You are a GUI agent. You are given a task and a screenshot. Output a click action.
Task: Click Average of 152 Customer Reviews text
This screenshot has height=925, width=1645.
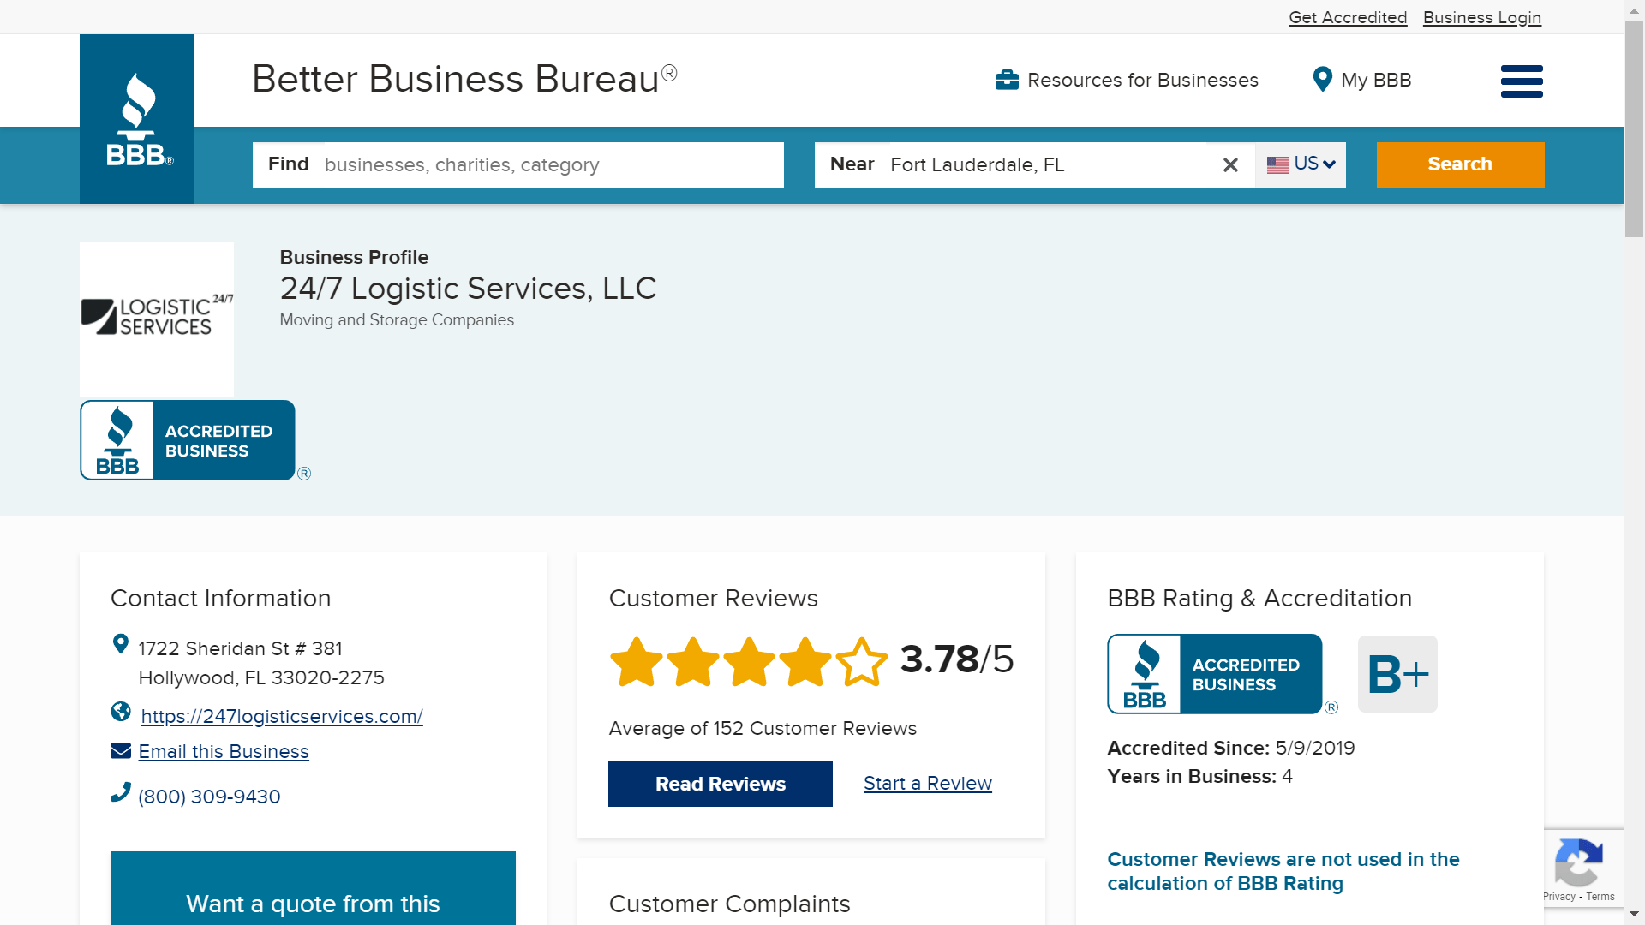pos(763,728)
